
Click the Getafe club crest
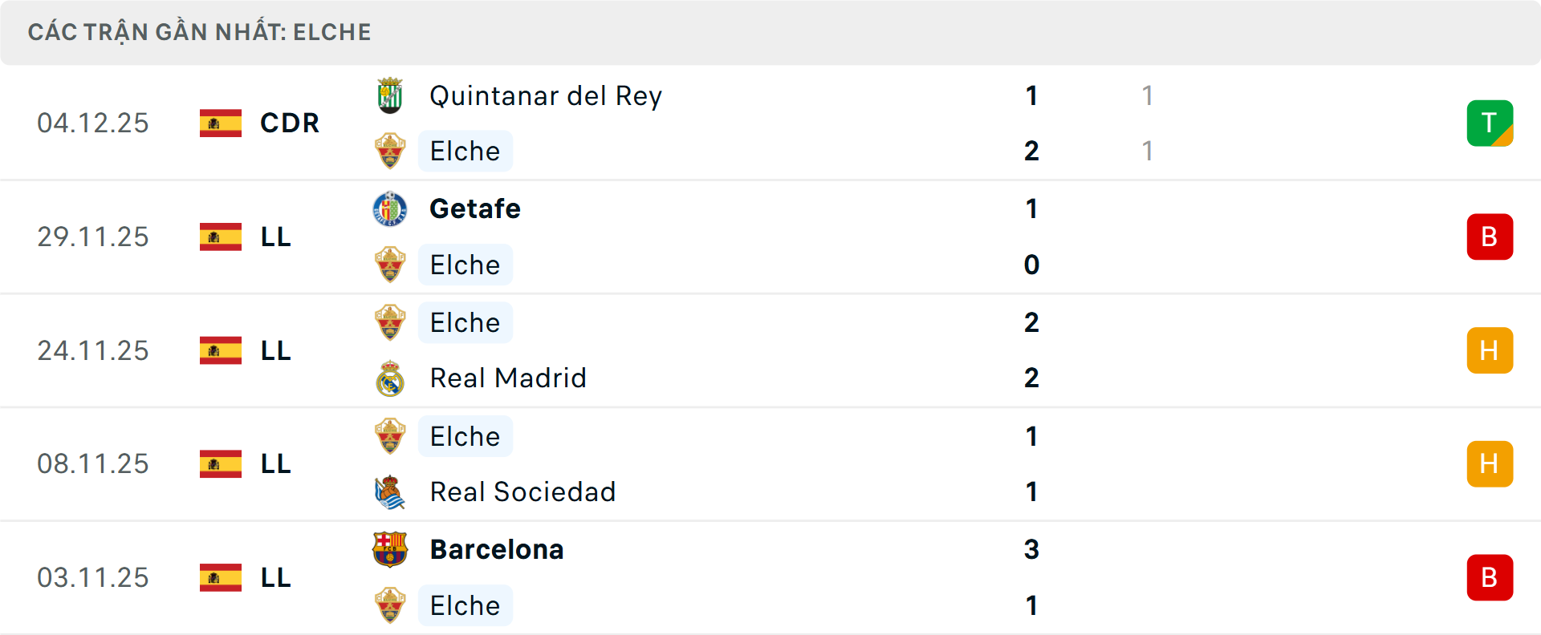(390, 209)
